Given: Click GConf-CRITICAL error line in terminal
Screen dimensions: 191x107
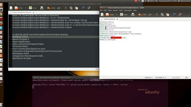Looking at the screenshot, I should (80, 85).
